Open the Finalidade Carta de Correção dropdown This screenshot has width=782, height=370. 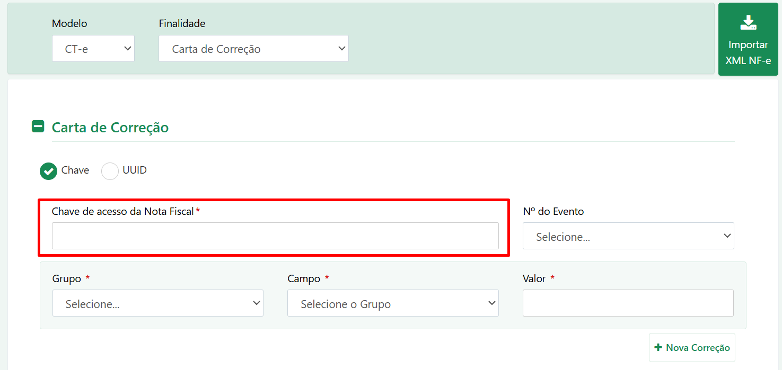pos(253,49)
